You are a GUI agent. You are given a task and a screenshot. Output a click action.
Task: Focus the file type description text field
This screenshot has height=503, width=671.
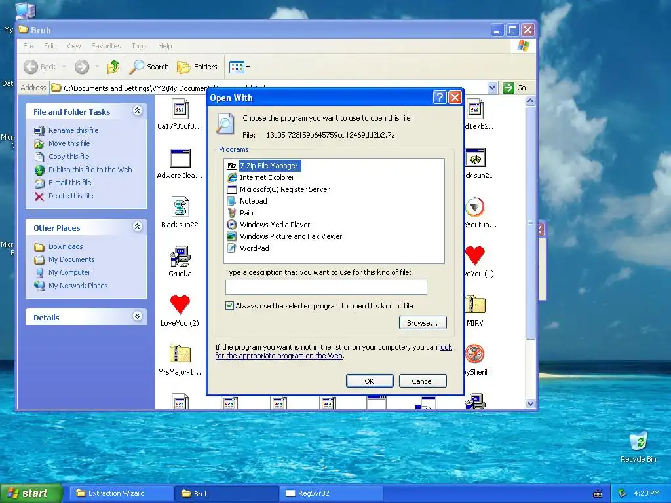pos(326,287)
